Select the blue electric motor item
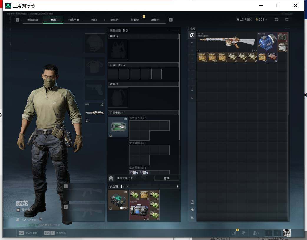Screen dimensions: 307x240 267,42
